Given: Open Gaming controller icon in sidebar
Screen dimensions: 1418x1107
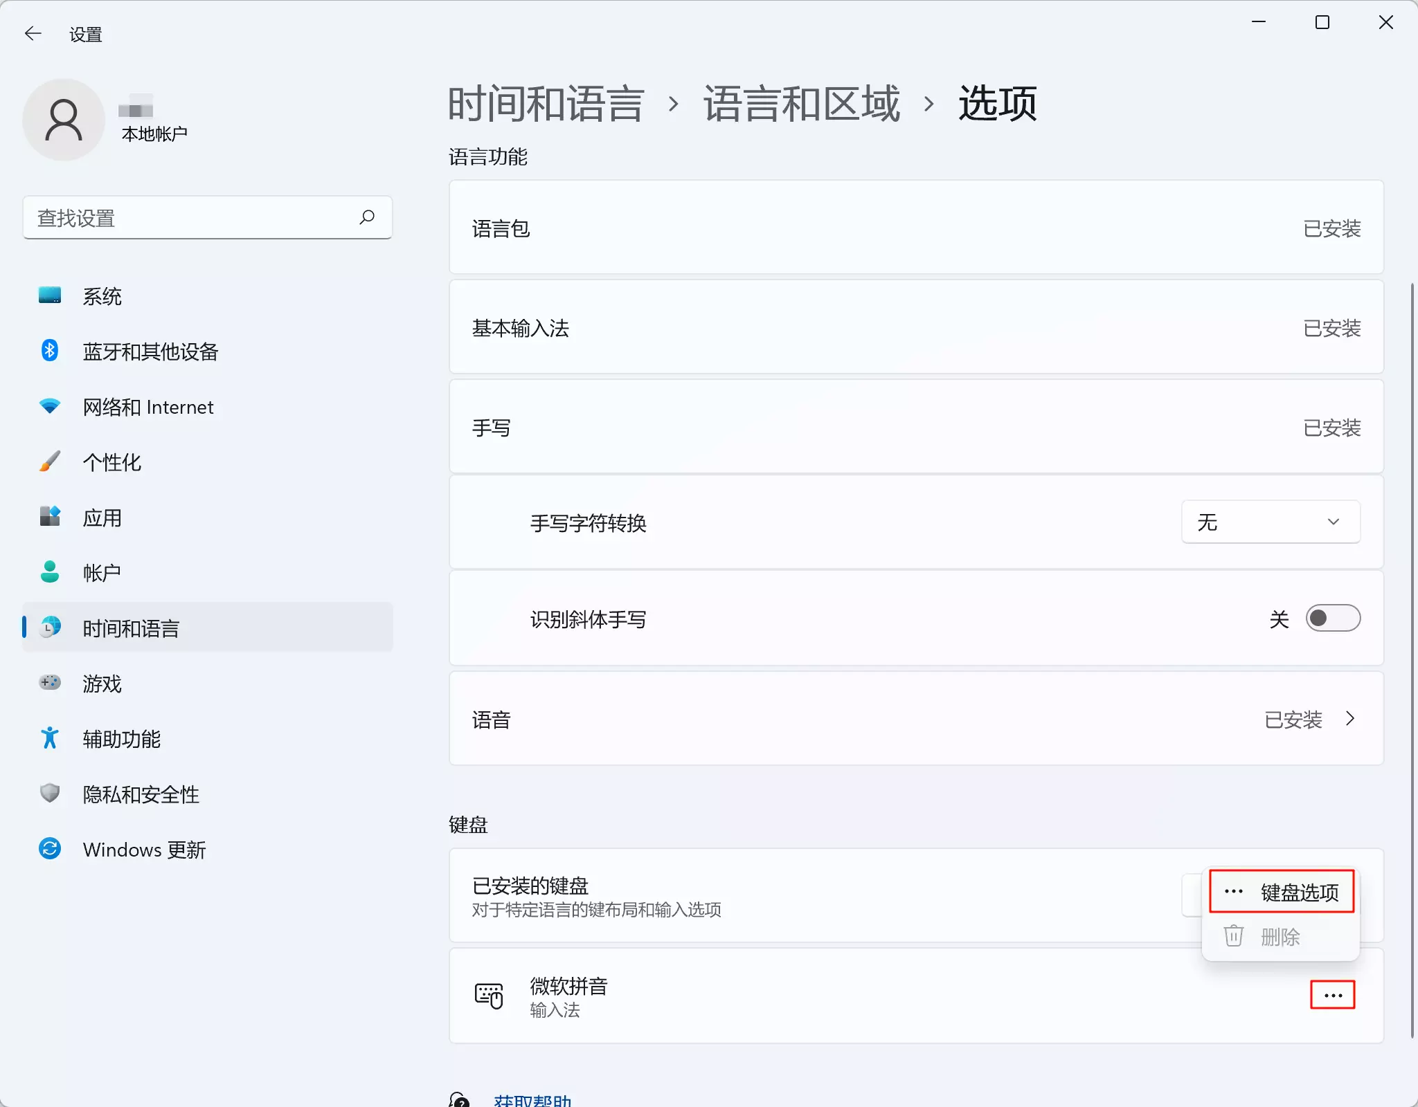Looking at the screenshot, I should tap(50, 683).
